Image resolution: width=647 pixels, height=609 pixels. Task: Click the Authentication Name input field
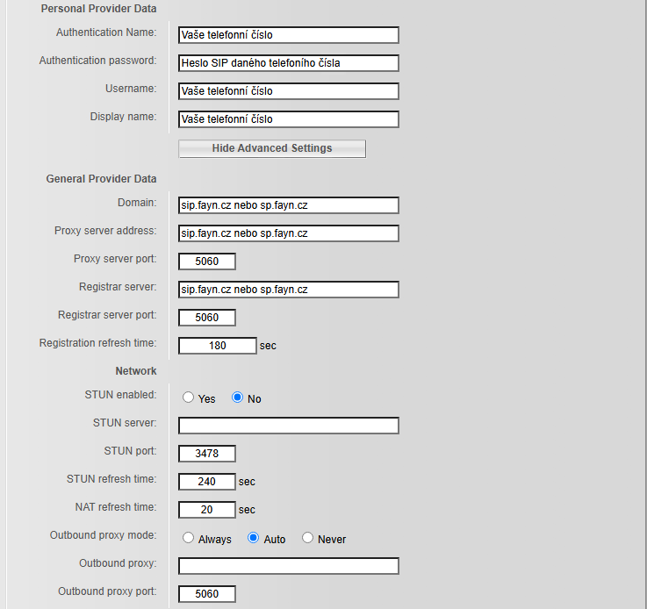288,35
